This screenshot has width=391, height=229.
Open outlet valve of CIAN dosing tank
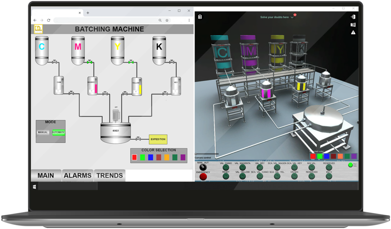pyautogui.click(x=71, y=93)
